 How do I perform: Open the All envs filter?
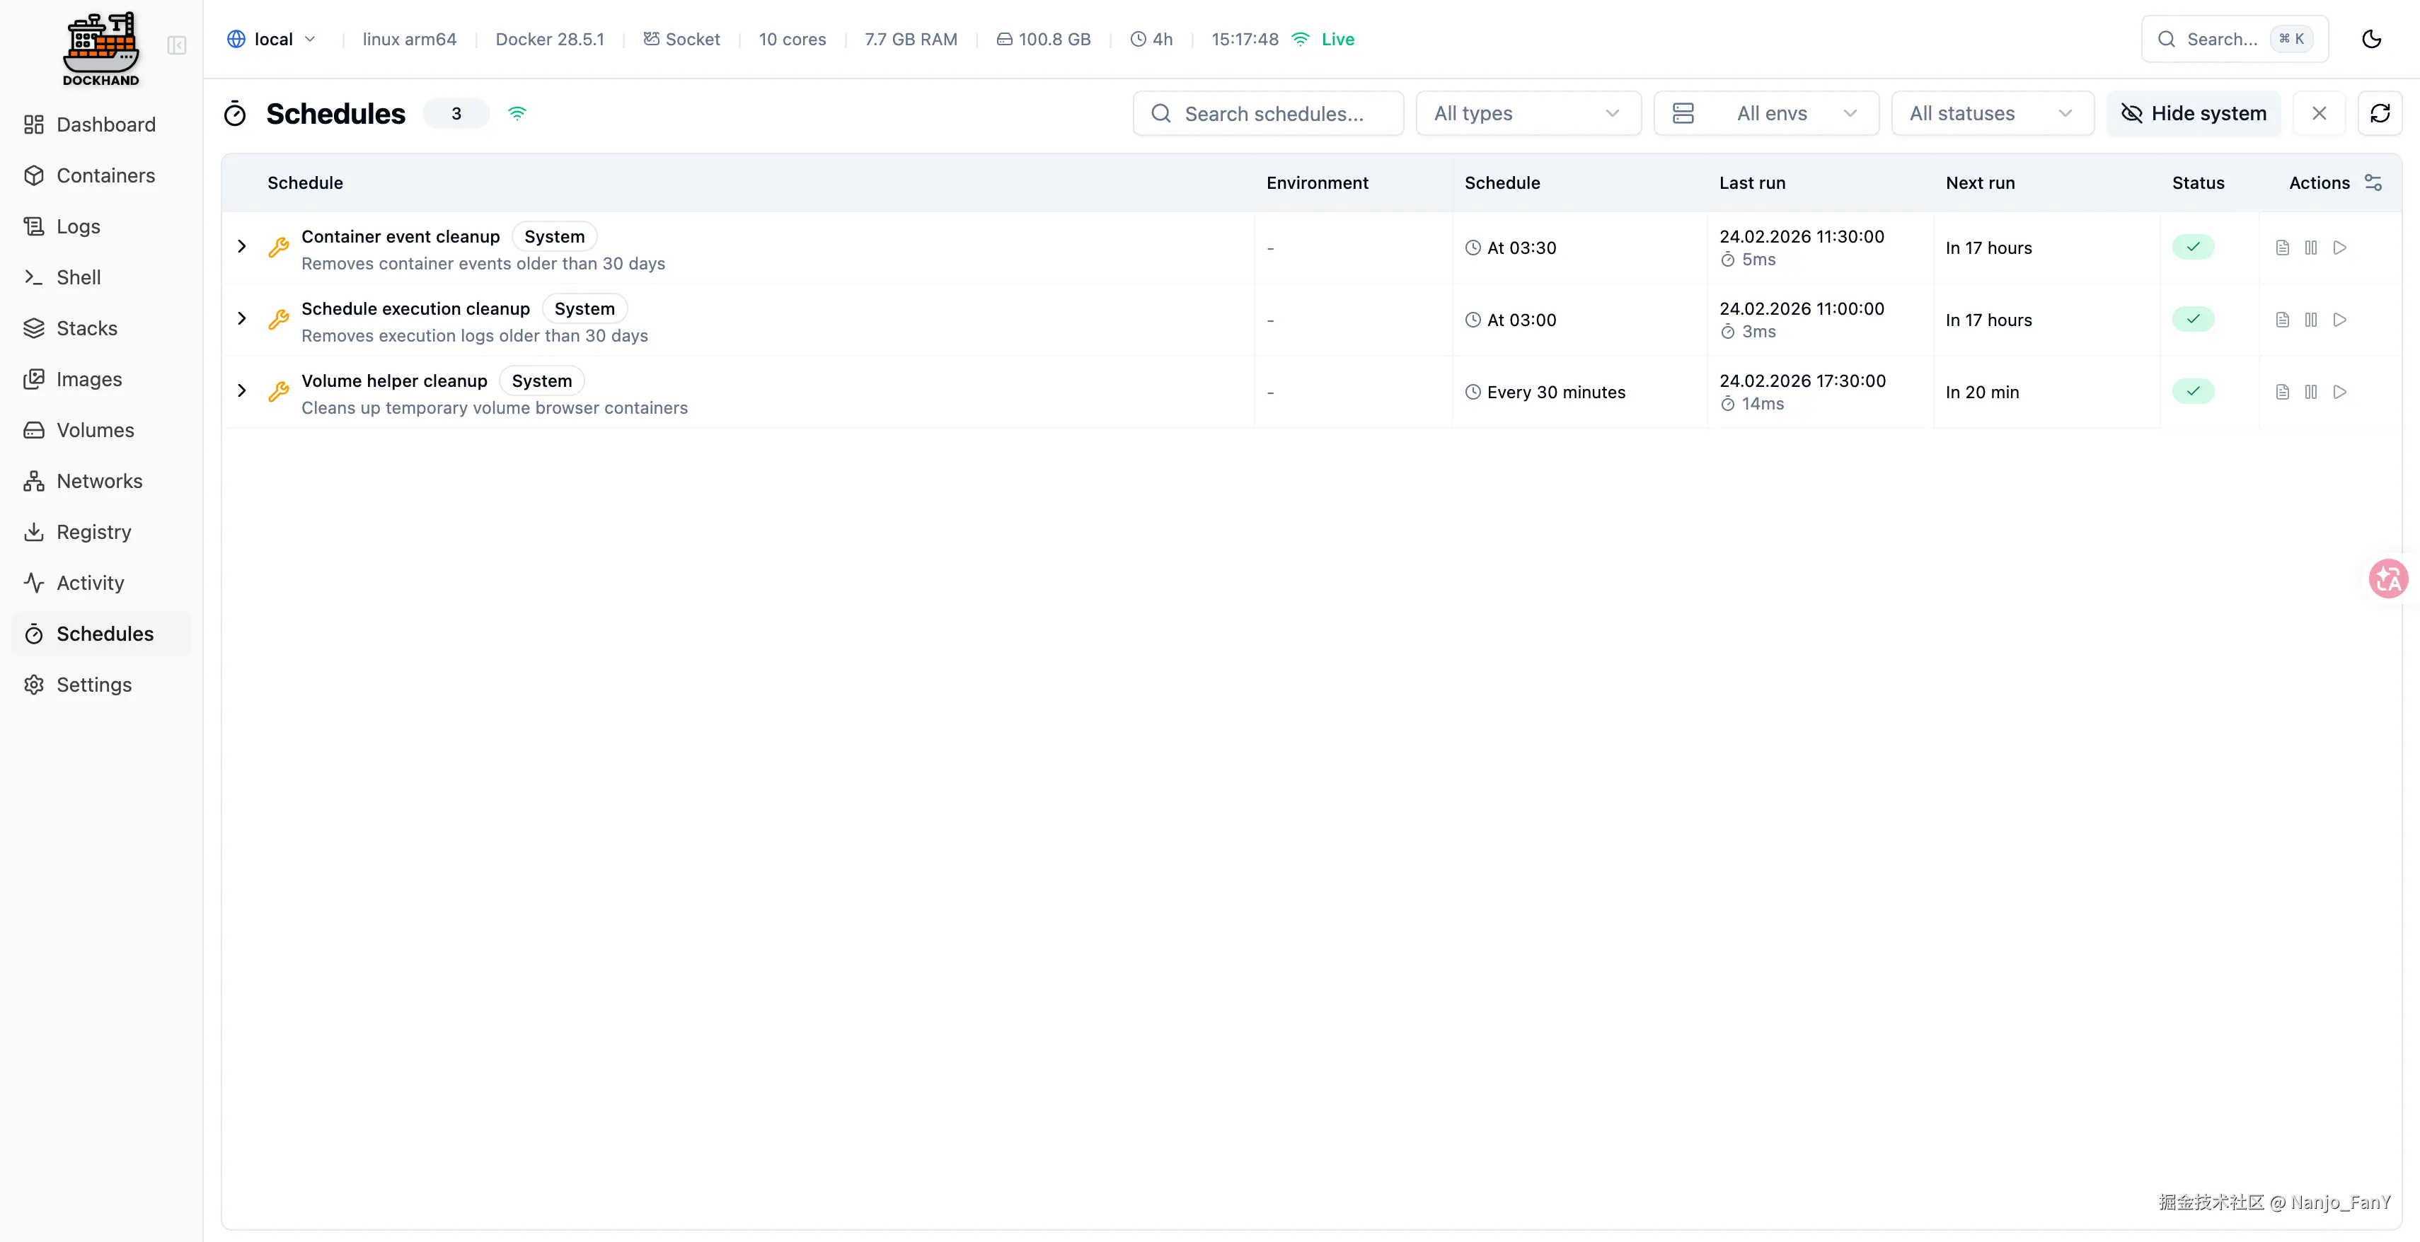pos(1766,114)
